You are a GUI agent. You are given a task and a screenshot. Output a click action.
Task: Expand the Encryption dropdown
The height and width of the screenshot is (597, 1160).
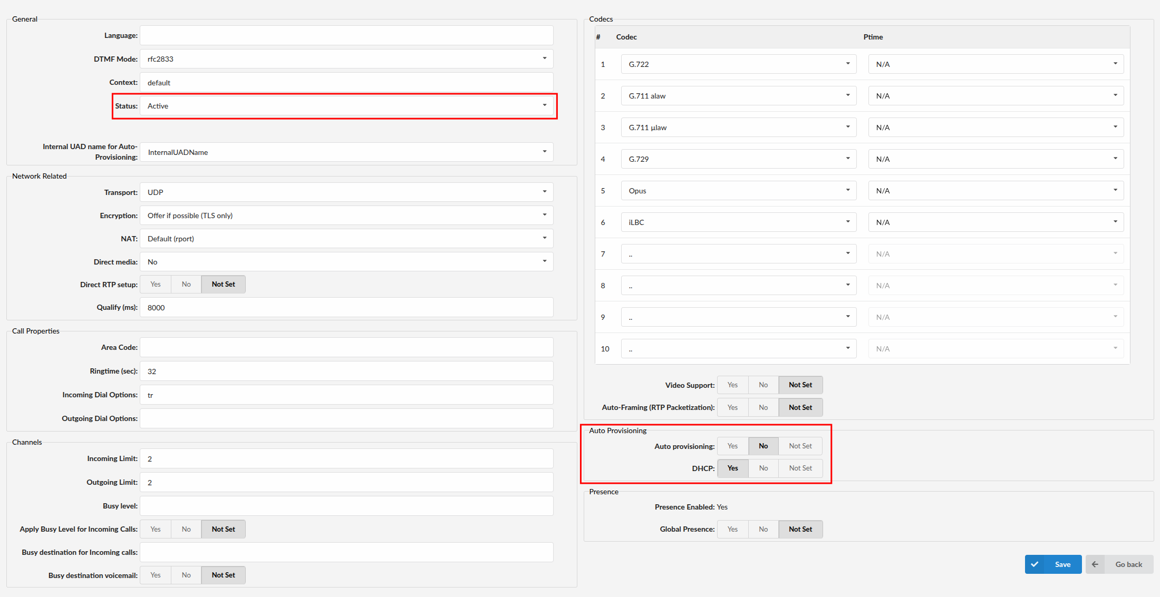(346, 216)
